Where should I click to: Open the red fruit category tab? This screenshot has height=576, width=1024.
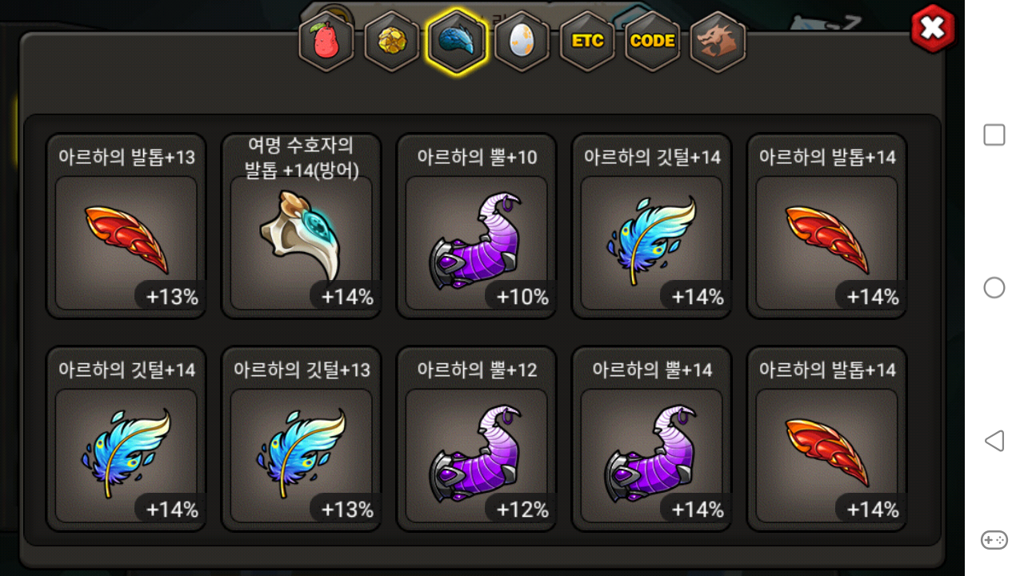click(326, 41)
